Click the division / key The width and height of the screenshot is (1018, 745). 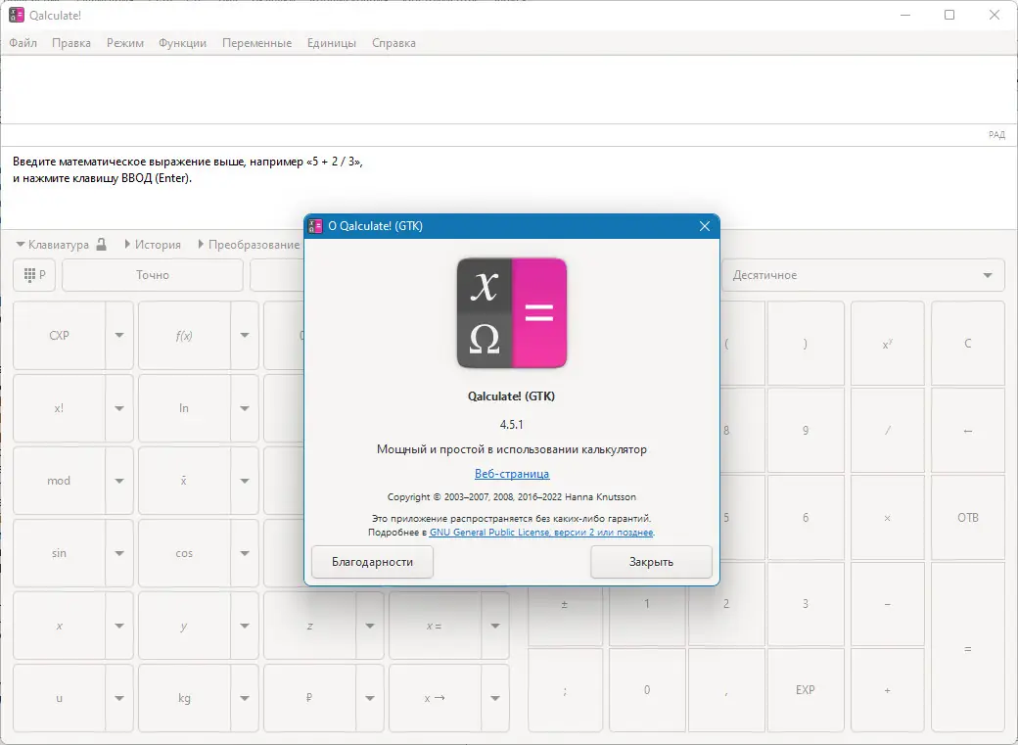[888, 431]
